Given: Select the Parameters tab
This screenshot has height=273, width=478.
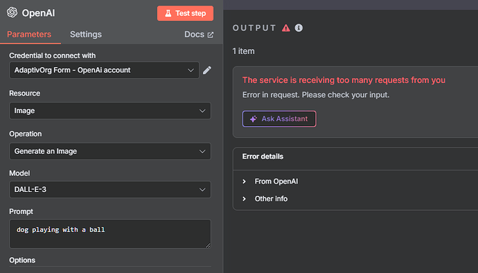Looking at the screenshot, I should tap(29, 35).
